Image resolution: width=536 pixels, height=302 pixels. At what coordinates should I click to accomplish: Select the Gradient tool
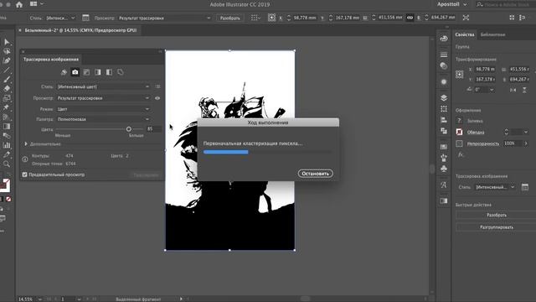point(7,127)
